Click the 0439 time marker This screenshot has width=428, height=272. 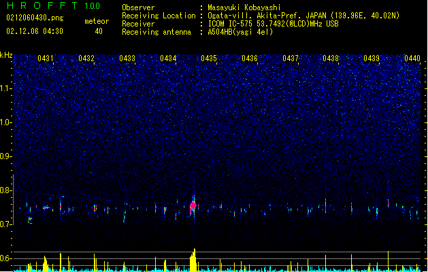pos(372,58)
